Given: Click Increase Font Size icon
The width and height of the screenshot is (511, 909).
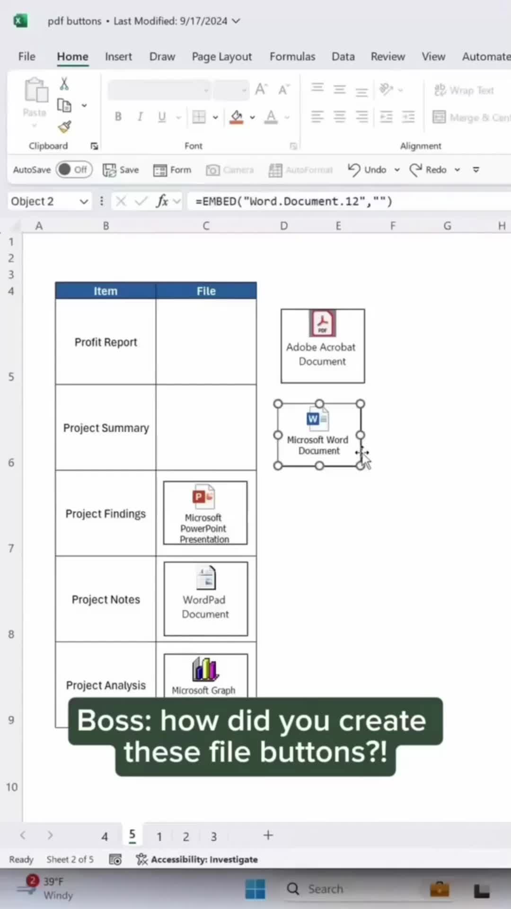Looking at the screenshot, I should (x=261, y=89).
